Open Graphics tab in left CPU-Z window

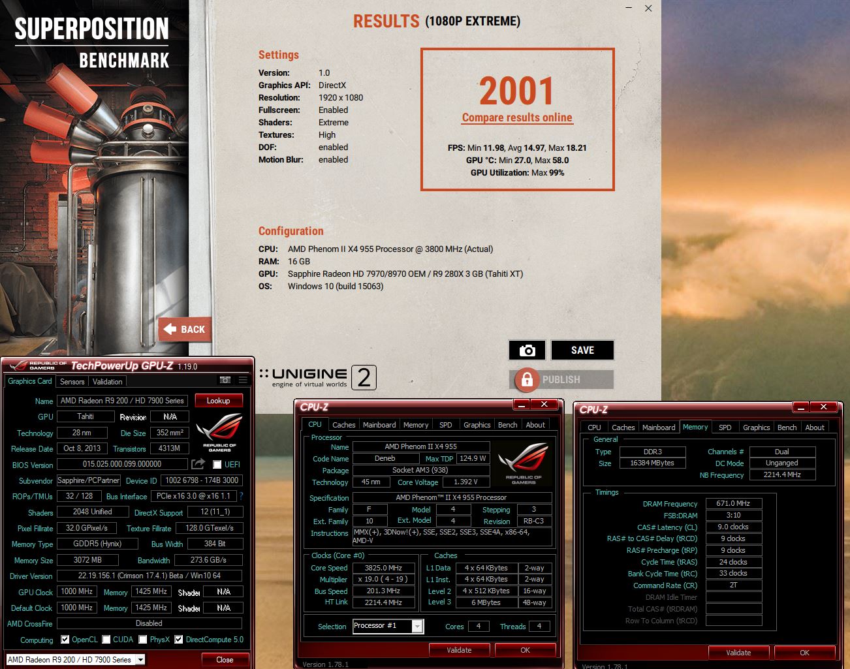point(477,425)
